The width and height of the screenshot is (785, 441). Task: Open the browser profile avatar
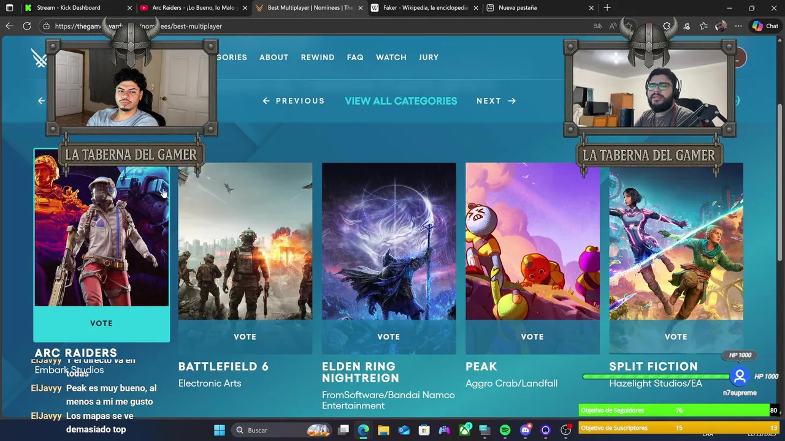(x=721, y=26)
